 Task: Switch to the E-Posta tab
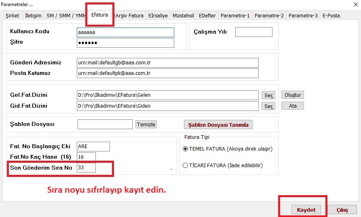331,16
